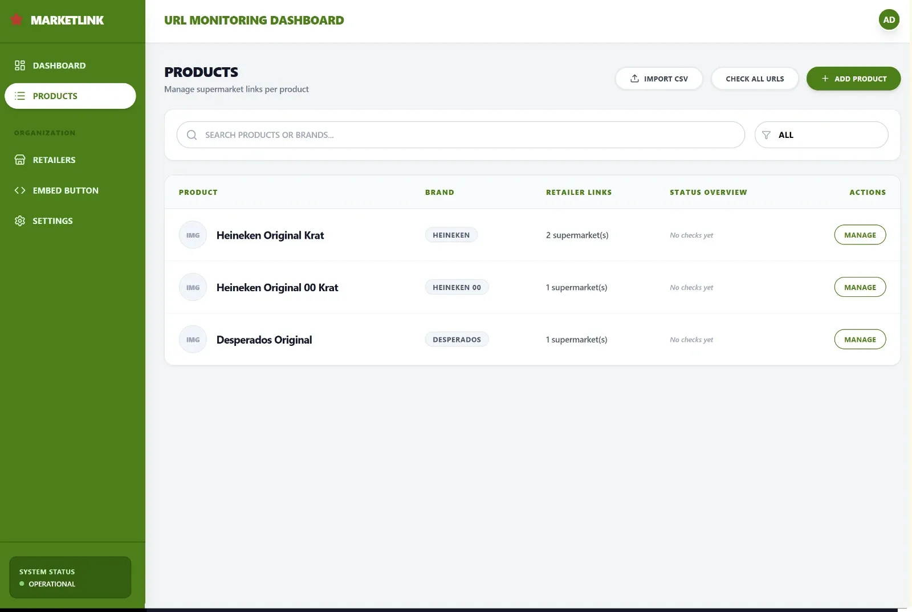Click '2 supermarket(s)' in Heineken Original Krat row

coord(577,235)
